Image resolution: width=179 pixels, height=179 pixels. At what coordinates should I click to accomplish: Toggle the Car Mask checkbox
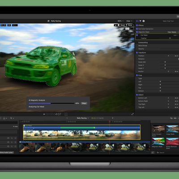tap(137, 35)
